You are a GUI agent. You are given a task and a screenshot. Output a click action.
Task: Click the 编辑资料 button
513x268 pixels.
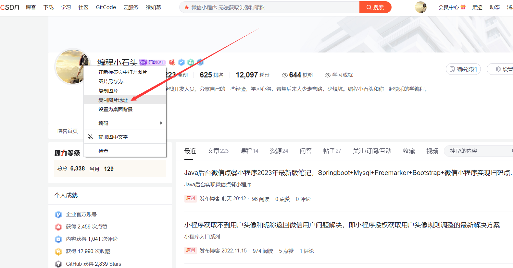(463, 69)
